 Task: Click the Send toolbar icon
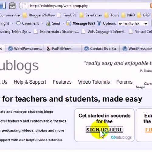[48, 23]
